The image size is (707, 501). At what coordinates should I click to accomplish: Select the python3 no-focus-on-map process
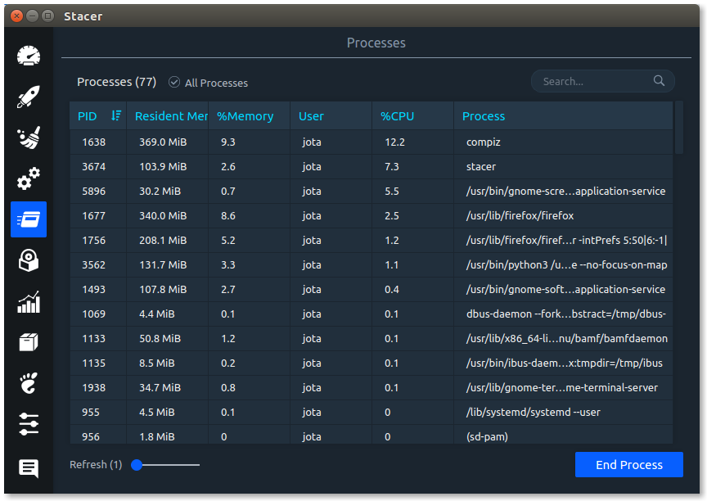pos(371,264)
